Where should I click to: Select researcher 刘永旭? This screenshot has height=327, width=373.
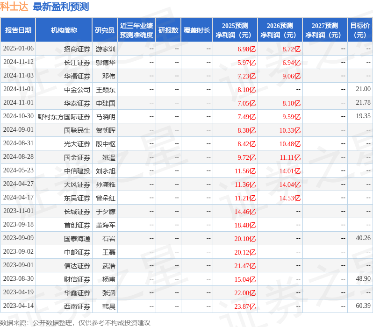click(105, 171)
